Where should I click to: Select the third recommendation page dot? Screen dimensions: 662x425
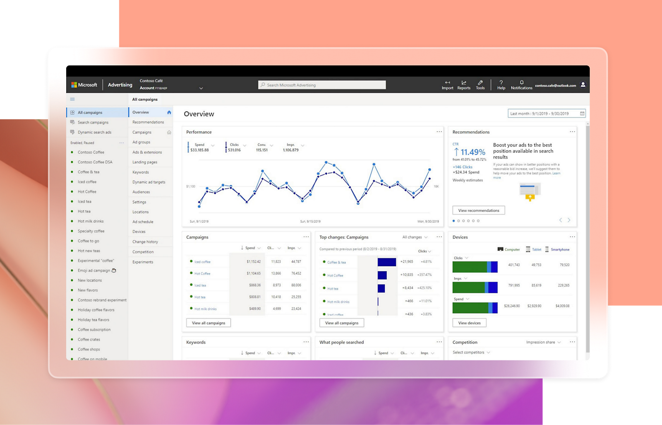click(x=463, y=221)
